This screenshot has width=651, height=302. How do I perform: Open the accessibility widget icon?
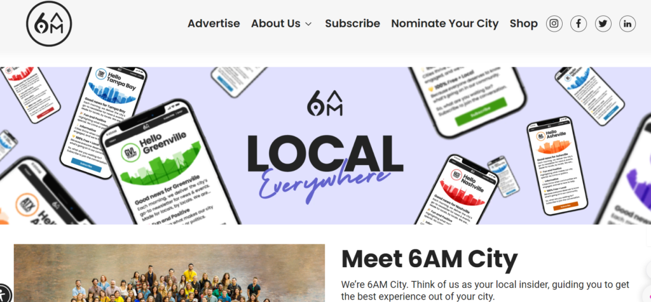[x=3, y=293]
